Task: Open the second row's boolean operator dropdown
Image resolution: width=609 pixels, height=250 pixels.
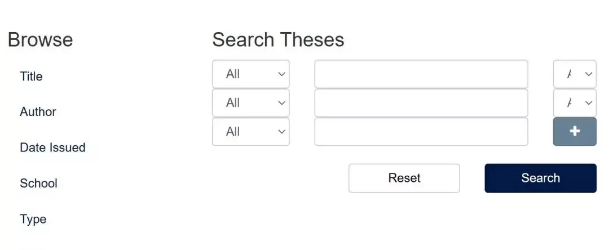Action: [575, 102]
